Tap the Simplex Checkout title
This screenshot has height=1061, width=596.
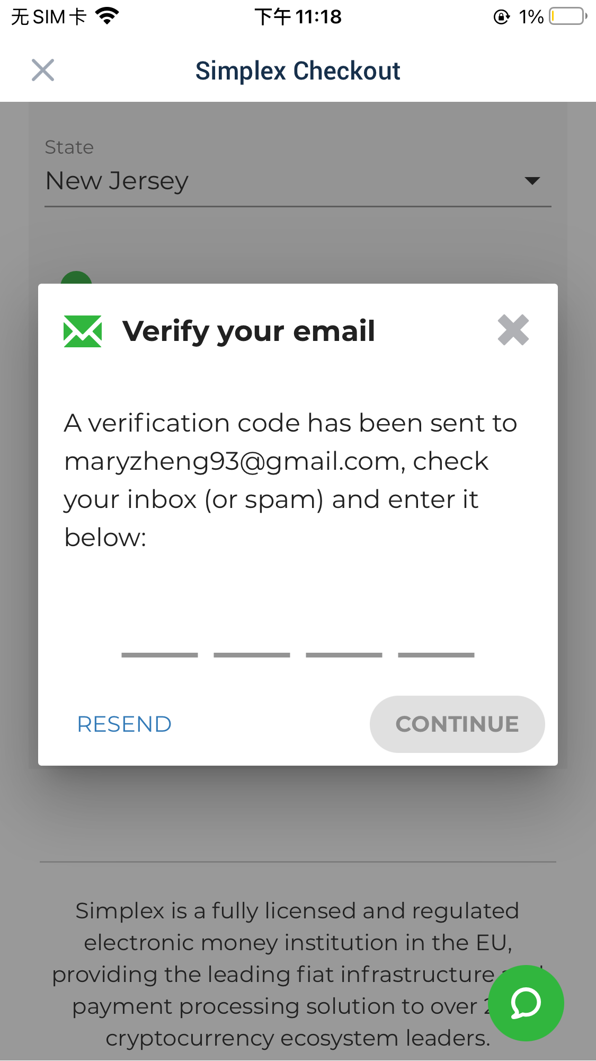(x=298, y=71)
